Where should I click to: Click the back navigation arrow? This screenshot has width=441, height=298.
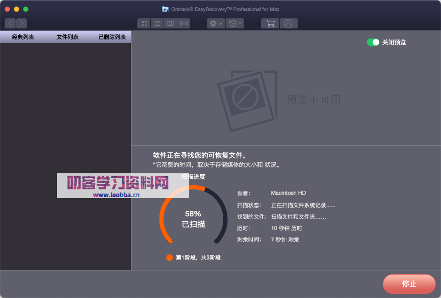[x=10, y=23]
